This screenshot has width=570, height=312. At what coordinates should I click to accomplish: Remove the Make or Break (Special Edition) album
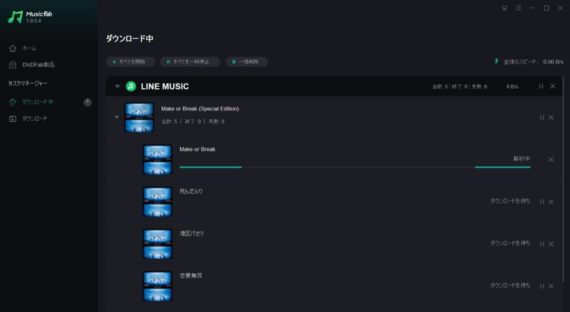(x=551, y=117)
